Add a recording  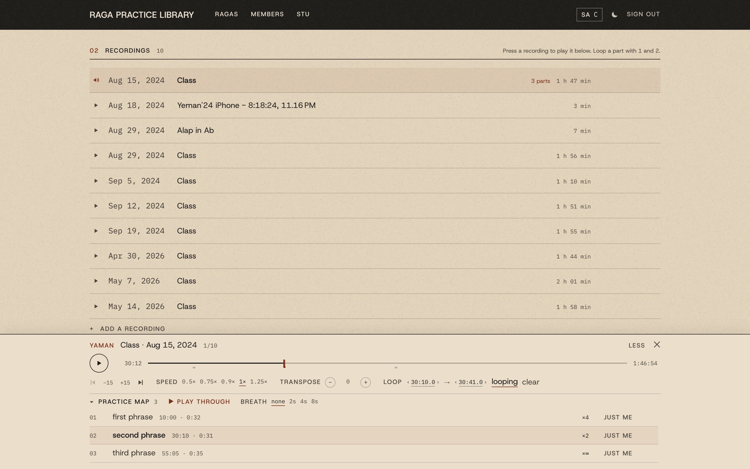[127, 329]
